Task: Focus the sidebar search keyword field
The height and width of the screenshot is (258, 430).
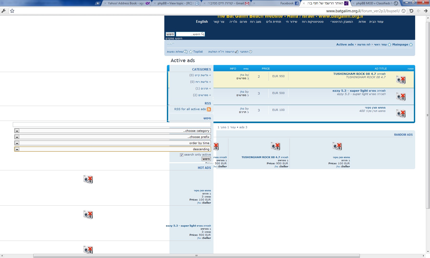Action: coord(112,125)
